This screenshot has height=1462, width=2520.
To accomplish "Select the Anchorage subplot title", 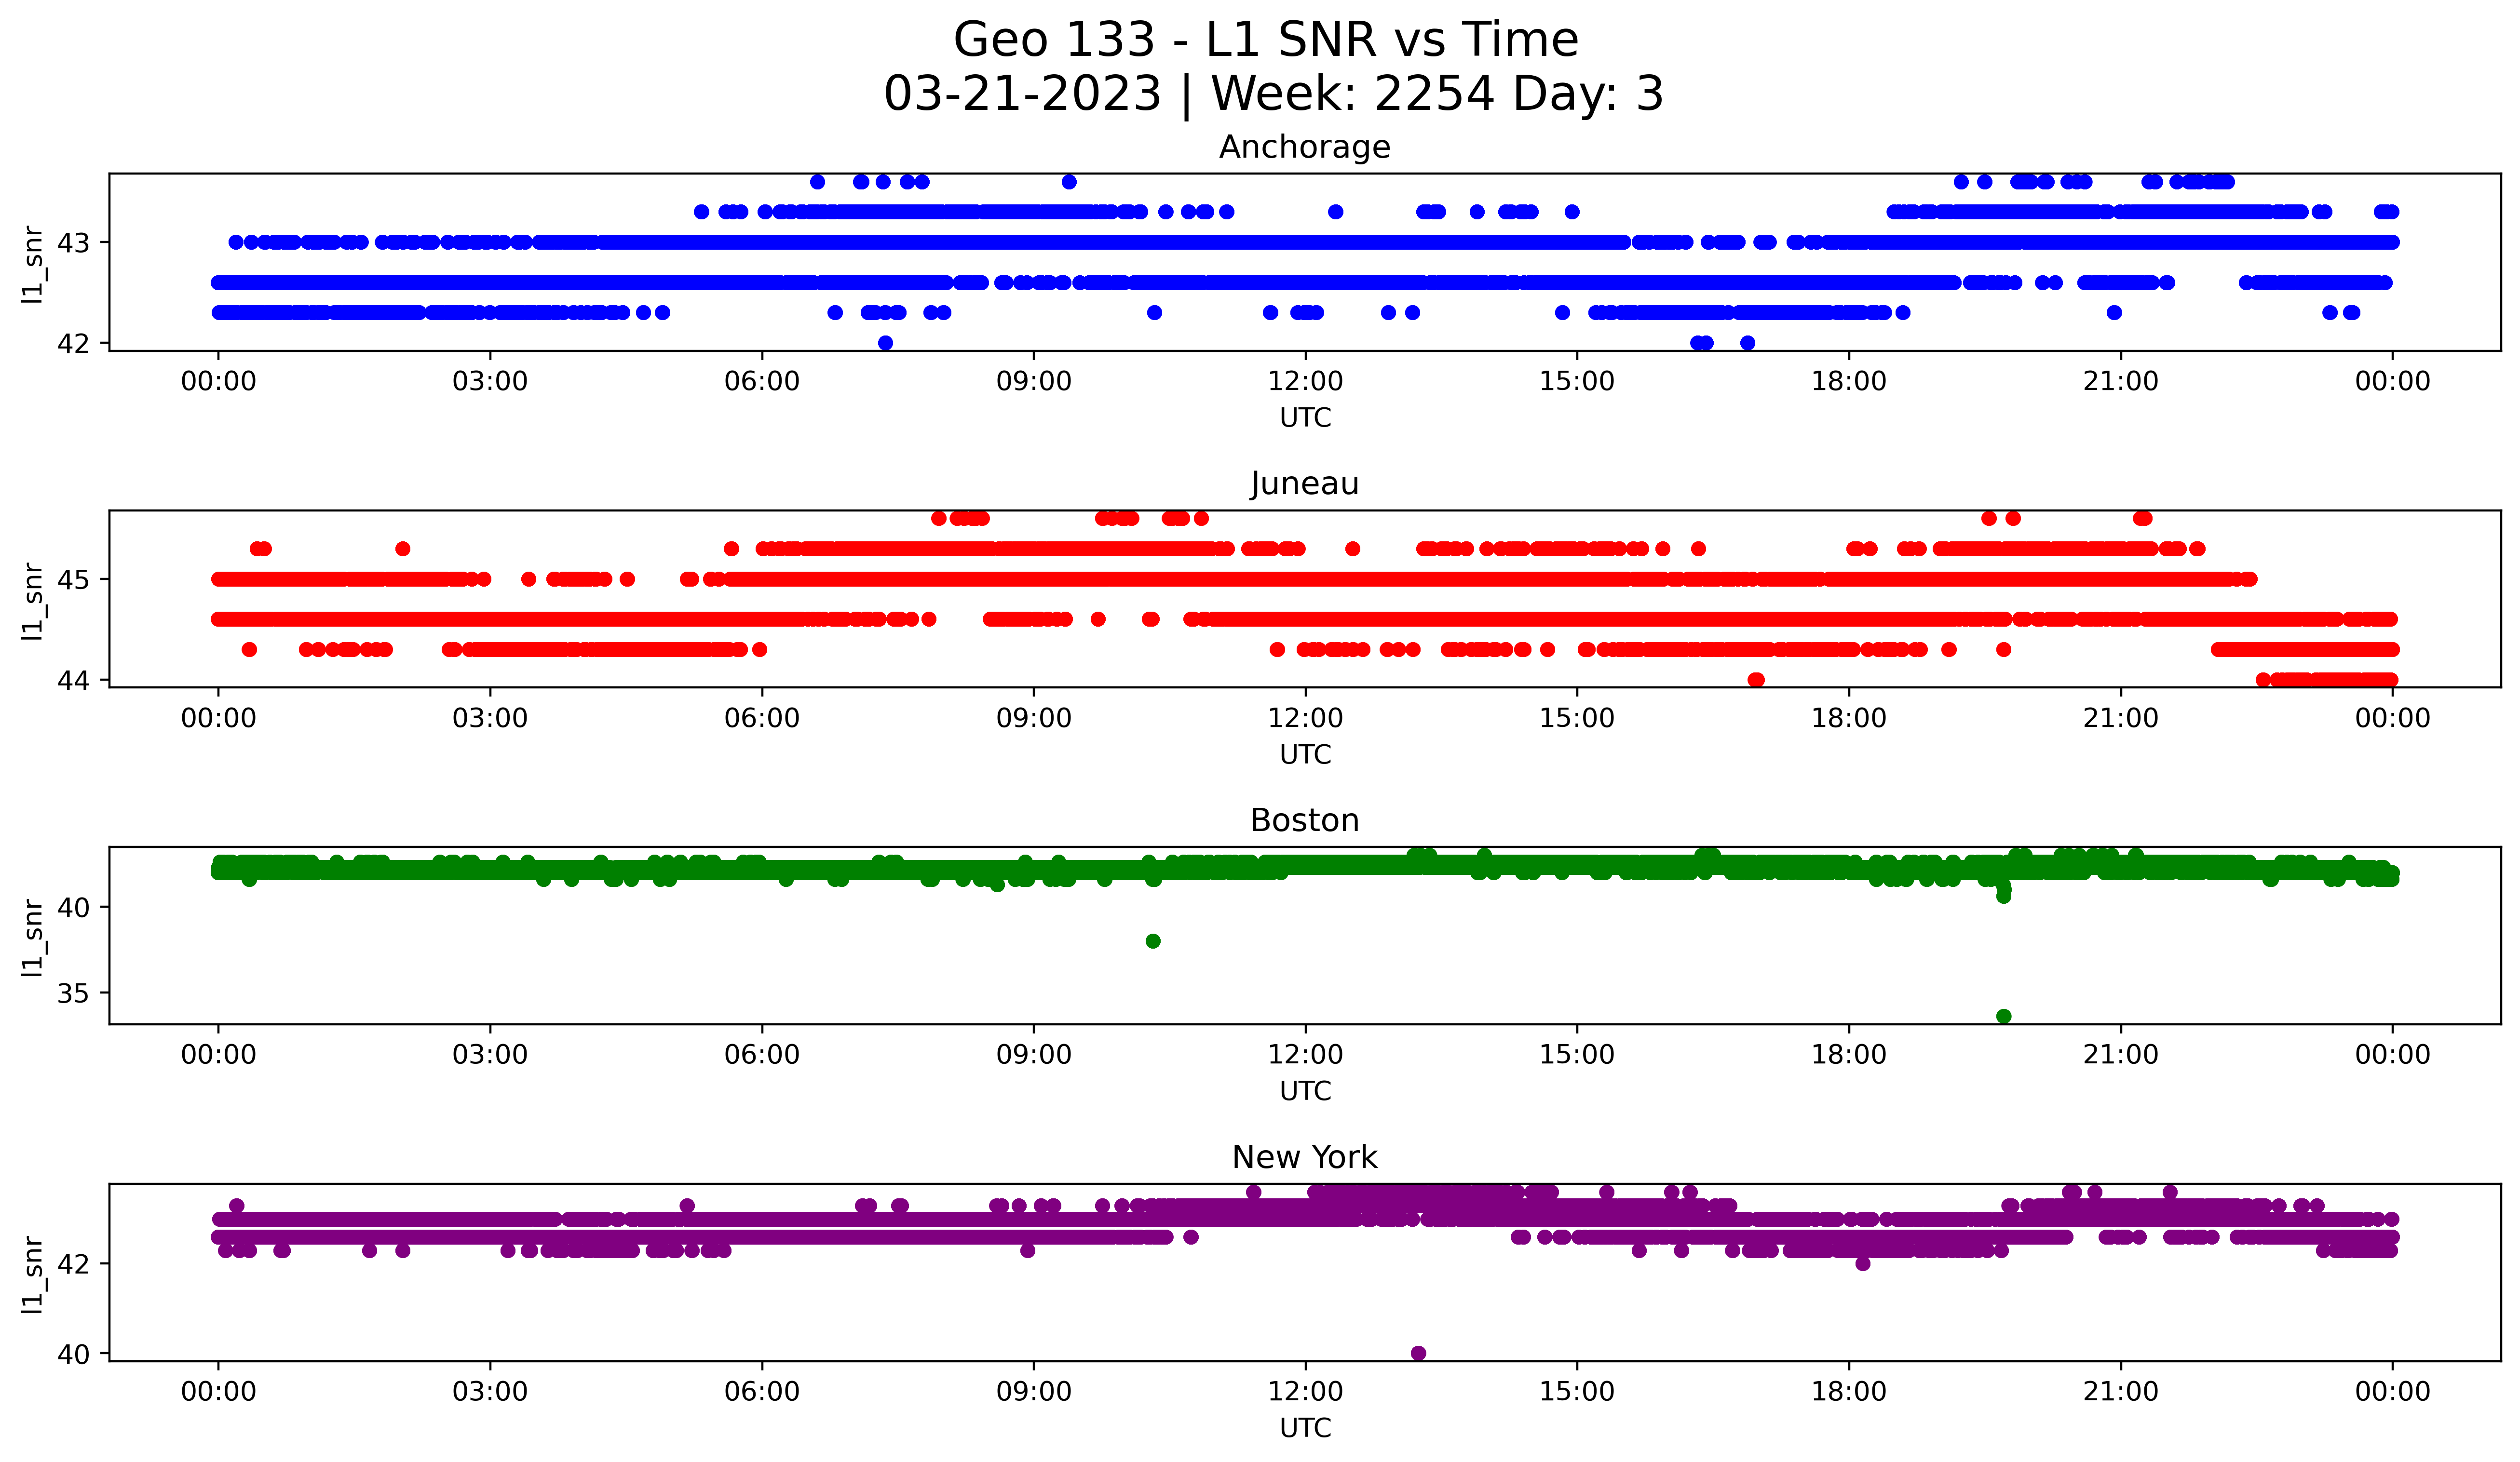I will point(1304,148).
